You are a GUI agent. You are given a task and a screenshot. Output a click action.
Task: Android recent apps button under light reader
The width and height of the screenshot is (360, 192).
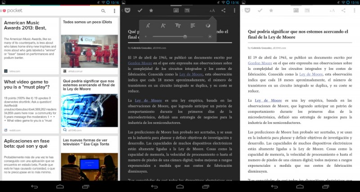point(325,187)
